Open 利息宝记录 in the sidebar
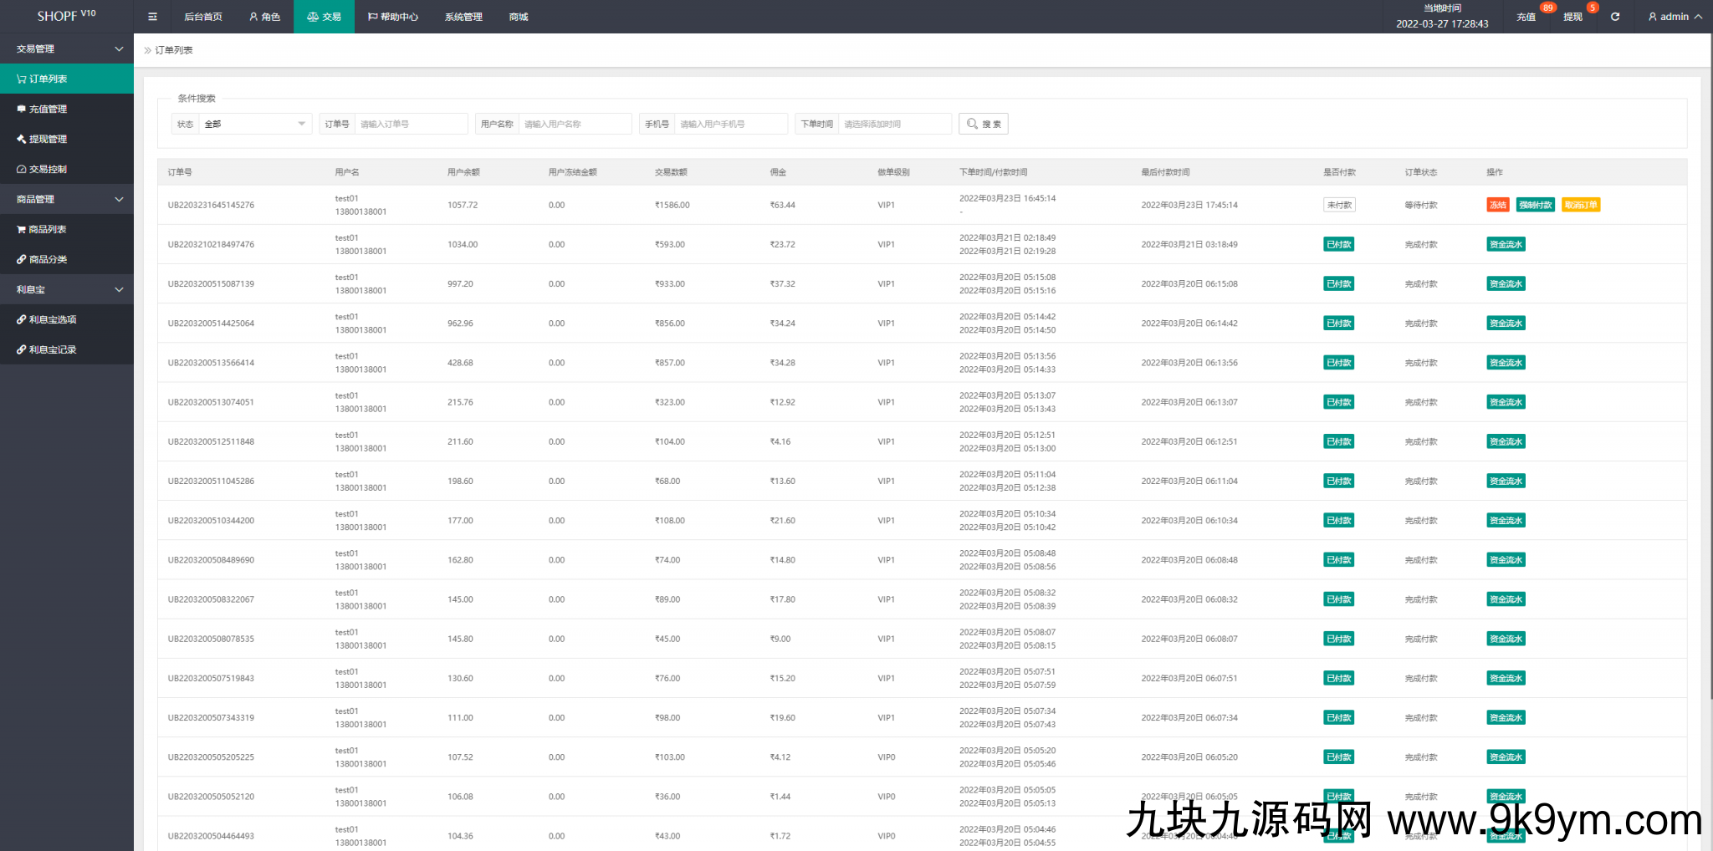This screenshot has height=851, width=1713. pyautogui.click(x=52, y=349)
